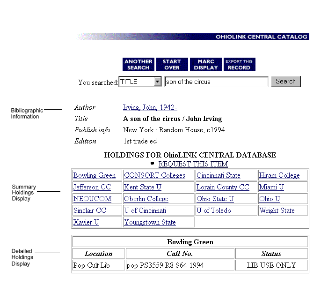The height and width of the screenshot is (293, 328).
Task: Open the TITLE search type dropdown
Action: (140, 82)
